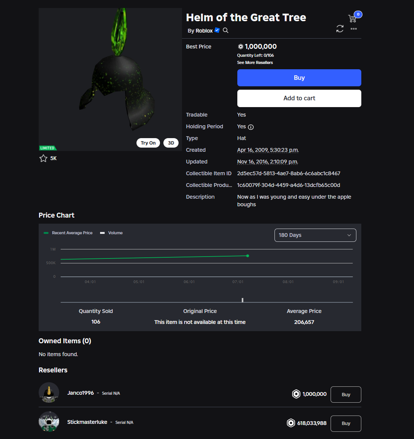Click Robux icon in Stickmasterluke row
The width and height of the screenshot is (414, 439).
click(x=291, y=423)
